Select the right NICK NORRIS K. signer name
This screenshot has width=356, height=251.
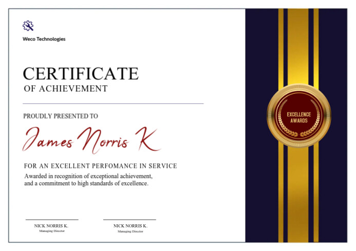130,226
